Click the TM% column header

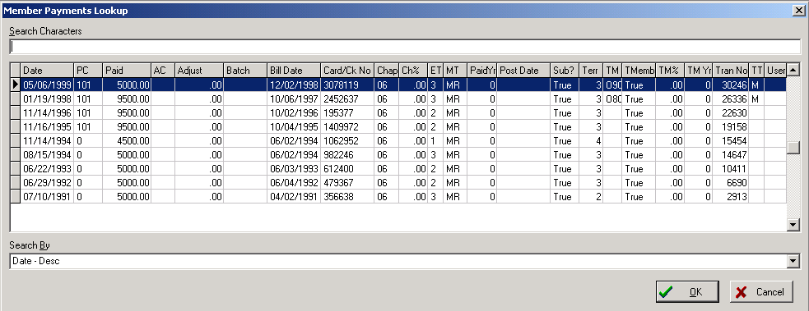(x=670, y=71)
